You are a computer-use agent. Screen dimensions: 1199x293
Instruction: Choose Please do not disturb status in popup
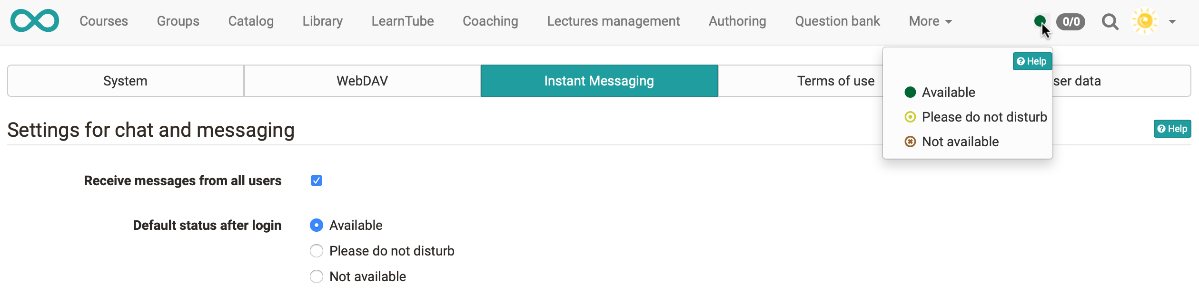point(984,117)
